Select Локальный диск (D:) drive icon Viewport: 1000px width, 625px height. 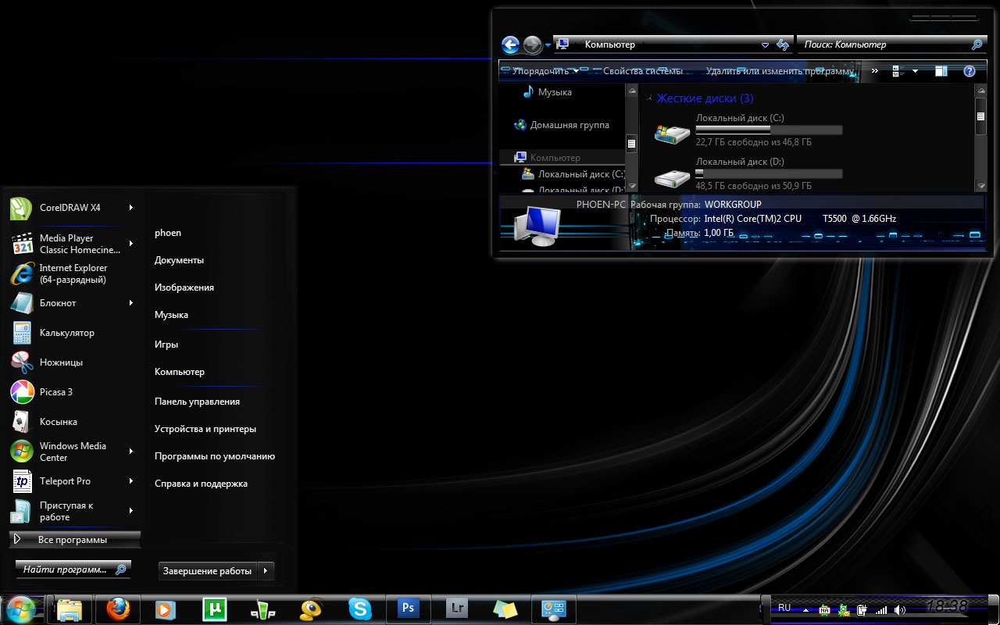(x=672, y=179)
